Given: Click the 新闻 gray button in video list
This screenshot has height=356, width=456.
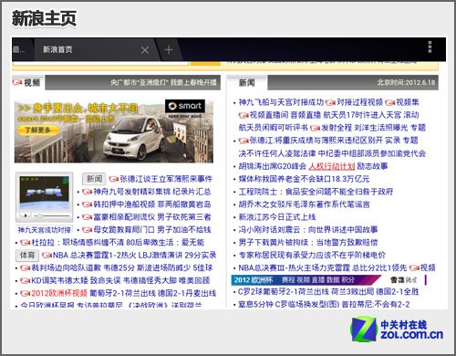Looking at the screenshot, I should coord(94,179).
